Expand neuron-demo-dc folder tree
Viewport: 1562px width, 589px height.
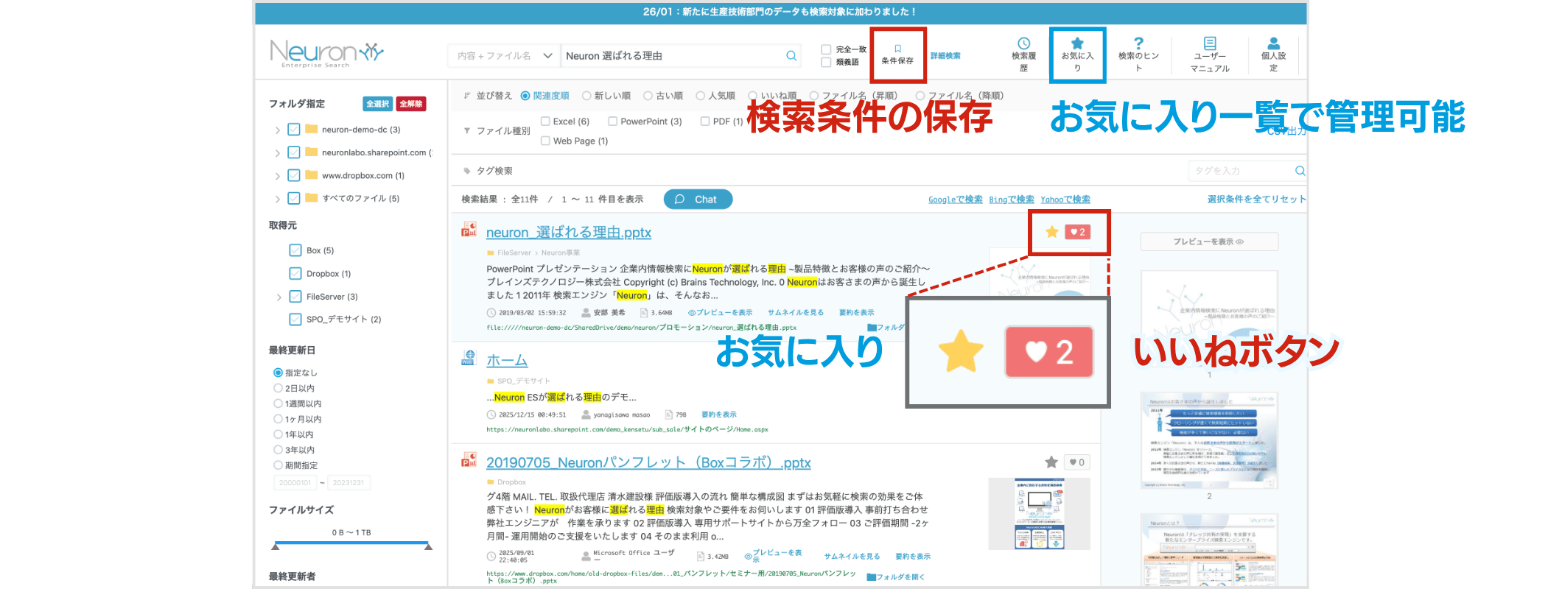(x=278, y=130)
